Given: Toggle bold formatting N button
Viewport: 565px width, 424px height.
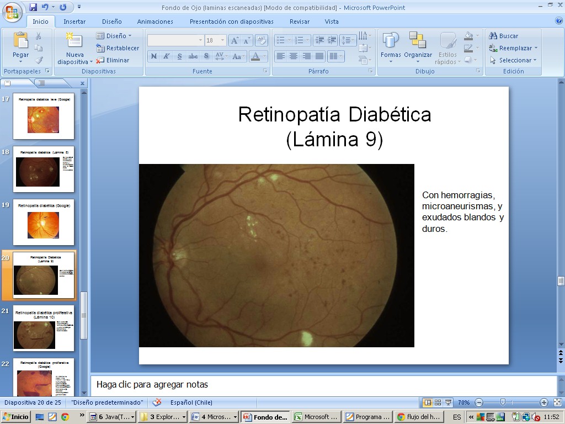Looking at the screenshot, I should click(154, 56).
